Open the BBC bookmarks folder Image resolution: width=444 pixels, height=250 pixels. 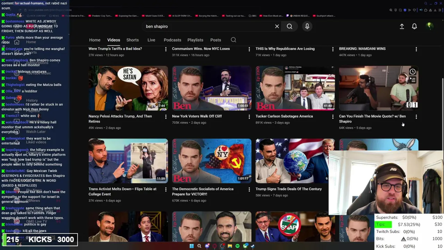(x=253, y=16)
